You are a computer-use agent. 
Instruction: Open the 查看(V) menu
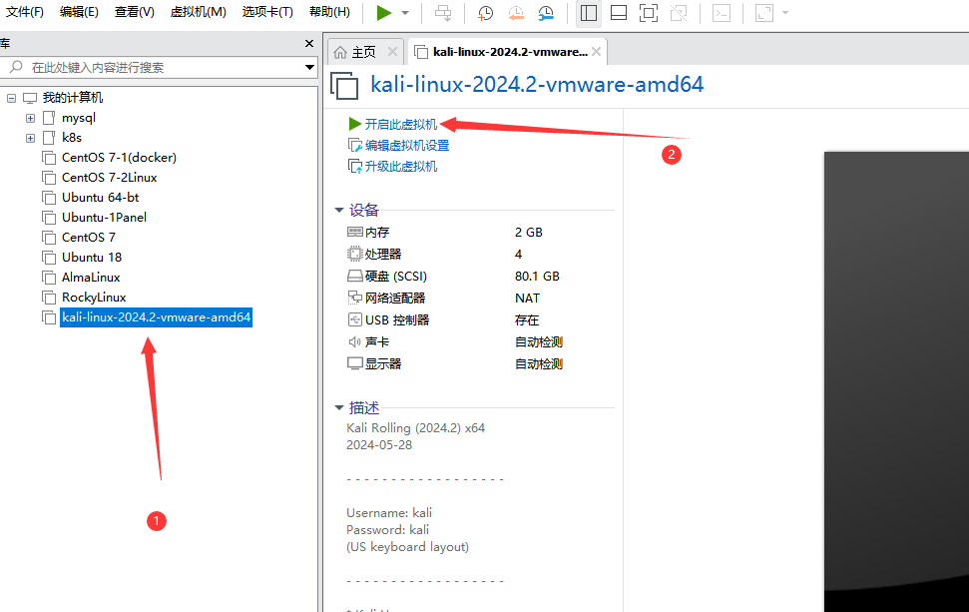coord(134,12)
